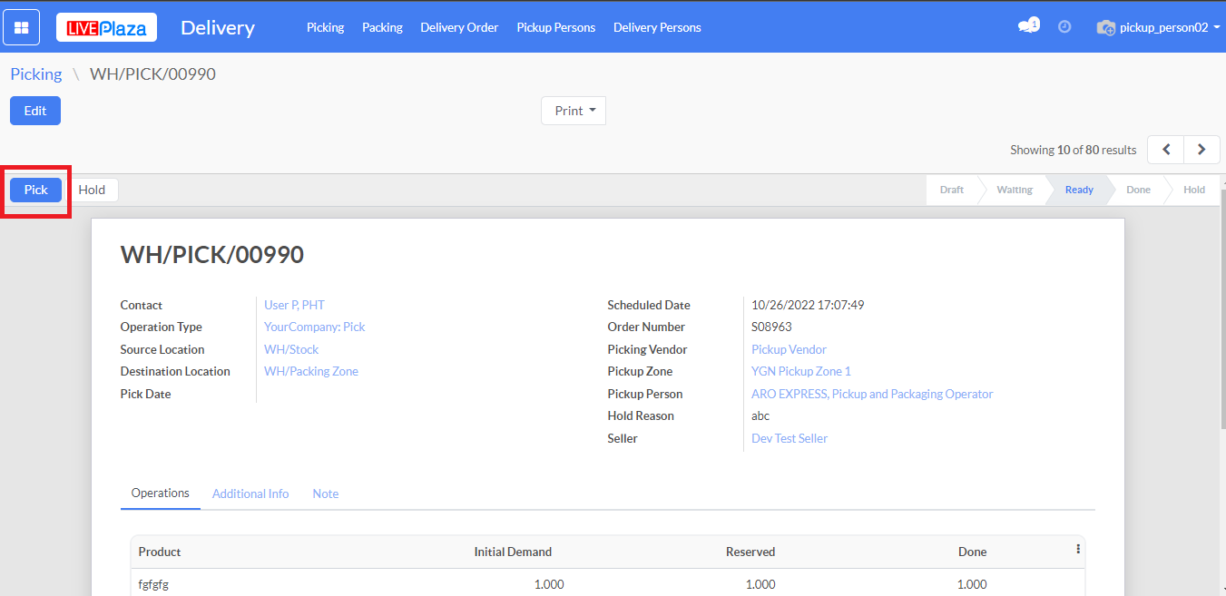The image size is (1226, 596).
Task: Select the Waiting status stage
Action: [x=1015, y=190]
